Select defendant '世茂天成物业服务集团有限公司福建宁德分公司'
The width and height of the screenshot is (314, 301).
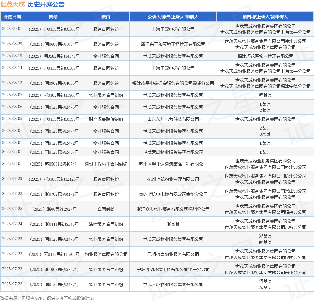pos(266,86)
